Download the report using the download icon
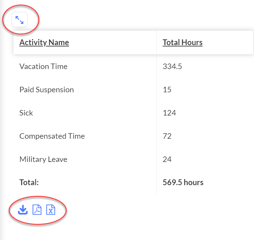The height and width of the screenshot is (240, 254). point(23,210)
